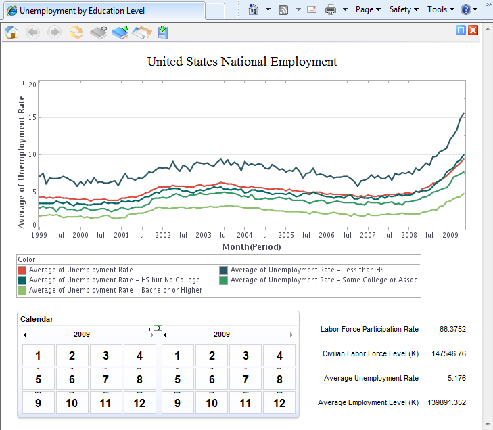Select the Unemployment by Education Level tab
Image resolution: width=493 pixels, height=430 pixels.
click(81, 11)
